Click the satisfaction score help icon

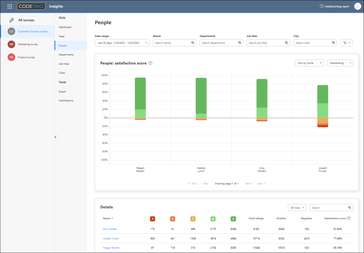[x=150, y=63]
